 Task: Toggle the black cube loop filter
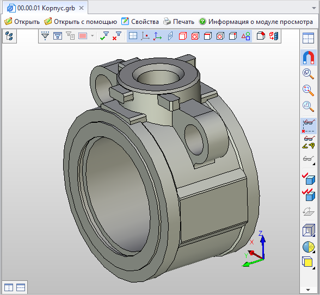tap(220, 36)
